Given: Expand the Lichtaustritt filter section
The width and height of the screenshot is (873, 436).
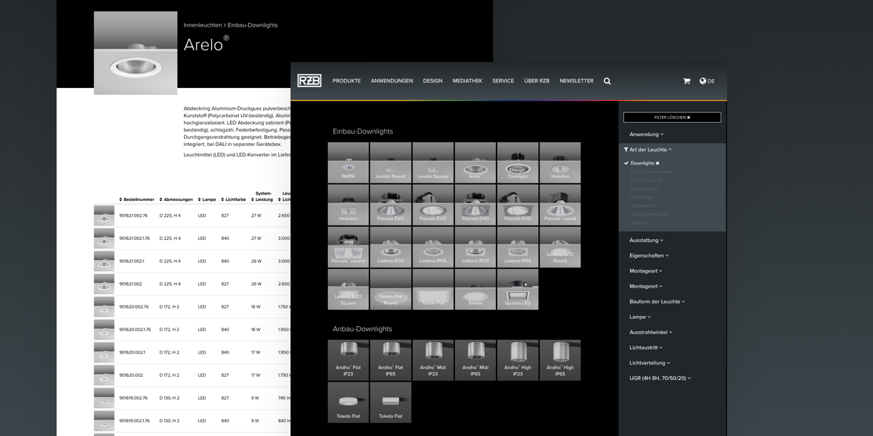Looking at the screenshot, I should [x=647, y=347].
